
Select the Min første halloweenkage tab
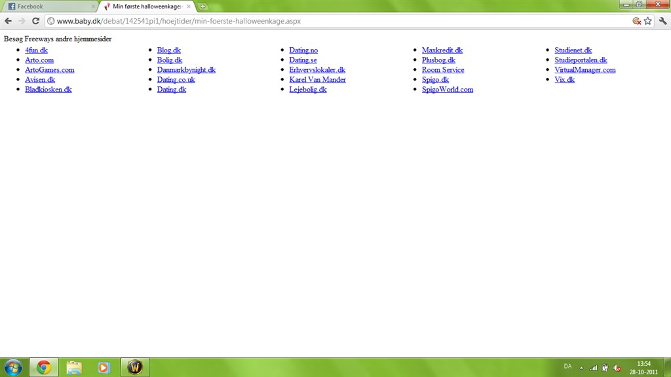pos(147,7)
